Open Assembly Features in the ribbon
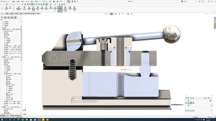The height and width of the screenshot is (121, 216). click(38, 8)
